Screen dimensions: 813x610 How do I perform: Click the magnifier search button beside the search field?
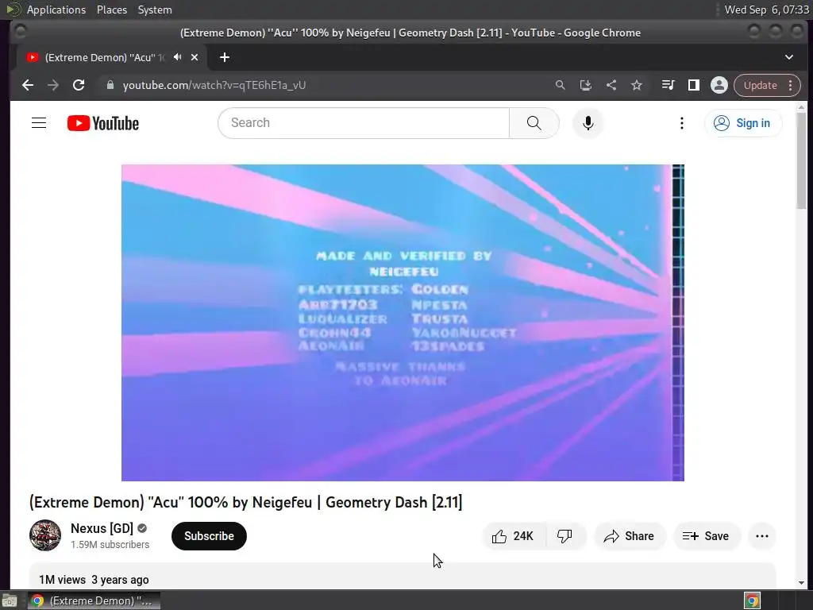point(534,123)
